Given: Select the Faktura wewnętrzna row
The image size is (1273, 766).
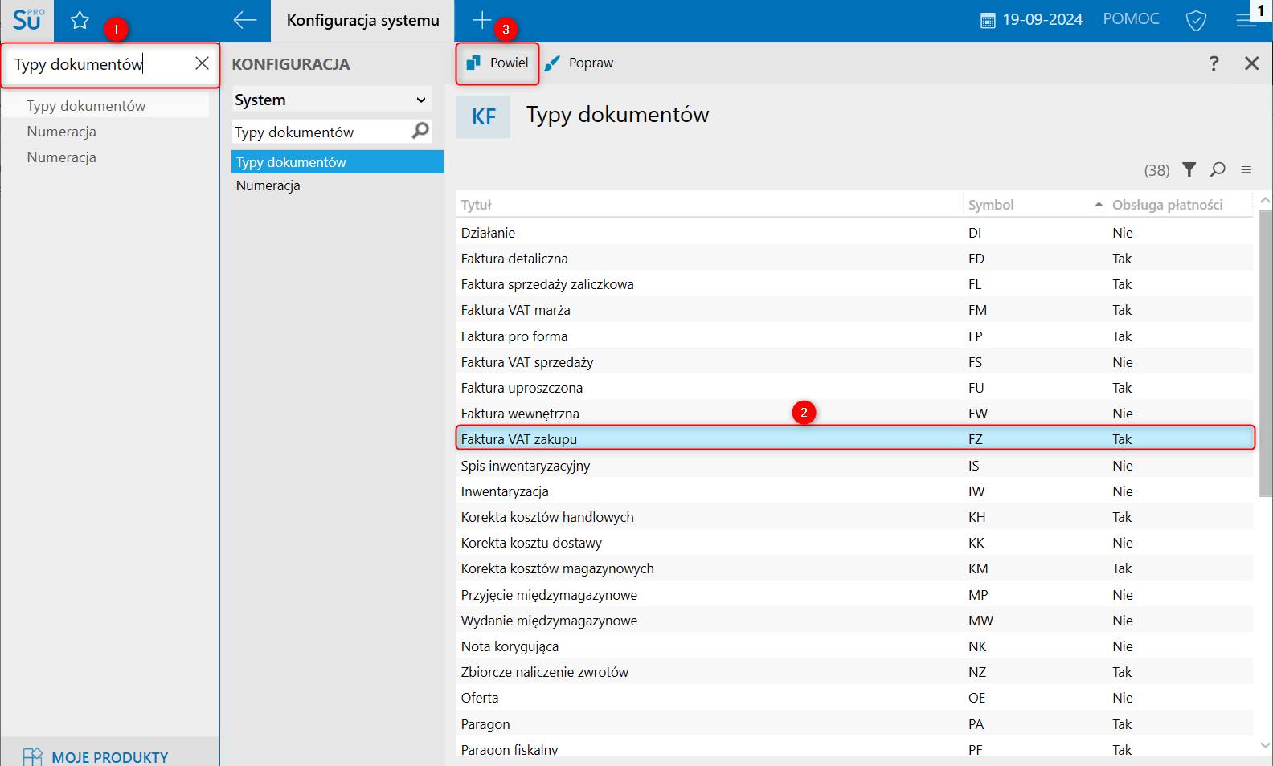Looking at the screenshot, I should (854, 414).
